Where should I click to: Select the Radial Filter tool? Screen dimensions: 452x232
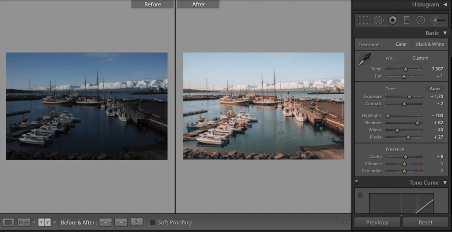[421, 20]
